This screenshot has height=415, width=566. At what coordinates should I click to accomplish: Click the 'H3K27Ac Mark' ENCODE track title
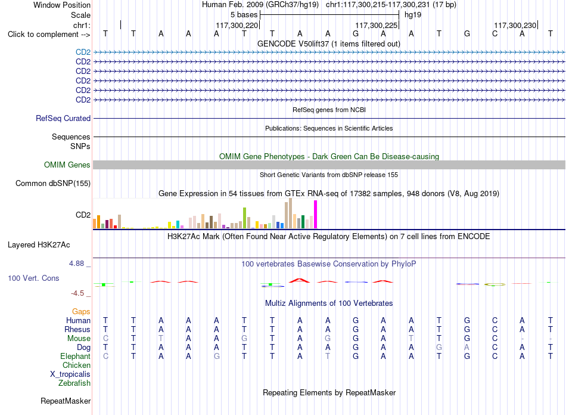click(329, 236)
